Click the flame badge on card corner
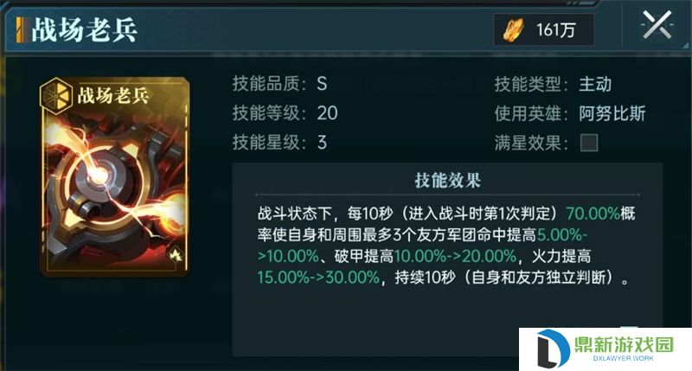 pyautogui.click(x=176, y=254)
